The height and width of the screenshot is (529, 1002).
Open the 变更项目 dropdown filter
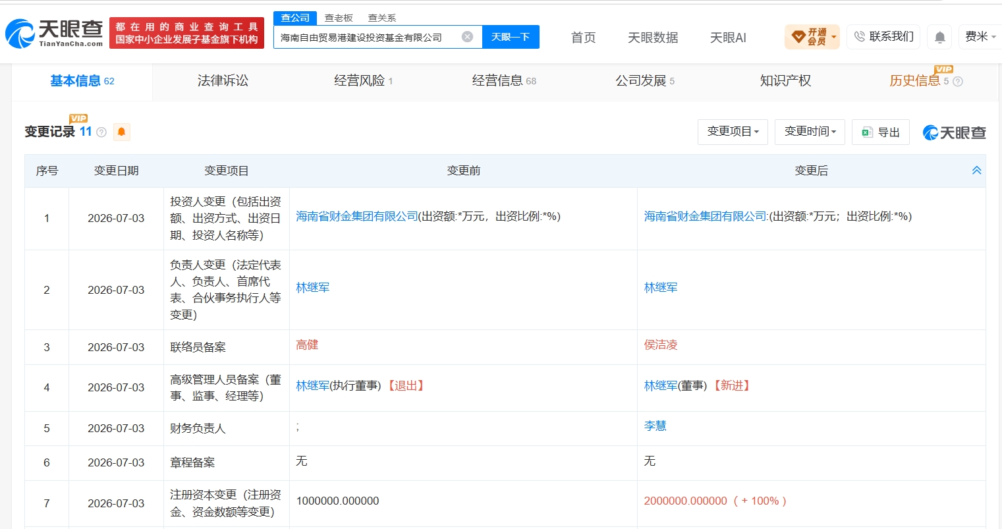[733, 132]
